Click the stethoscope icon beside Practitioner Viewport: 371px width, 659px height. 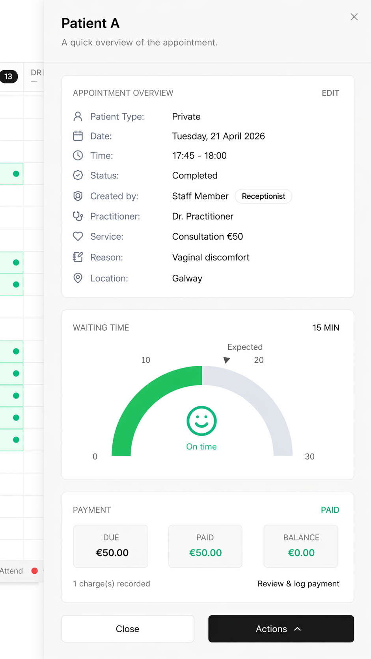[78, 216]
